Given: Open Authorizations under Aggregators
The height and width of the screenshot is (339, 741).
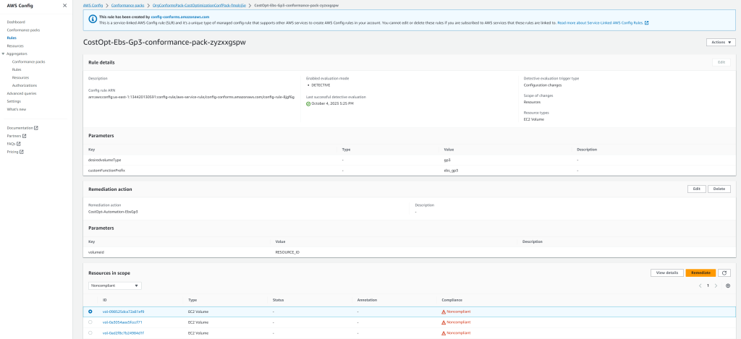Looking at the screenshot, I should (25, 85).
